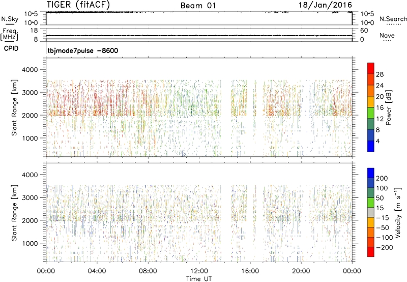The width and height of the screenshot is (407, 282).
Task: Click the -50 tick on velocity colorbar
Action: tap(383, 228)
